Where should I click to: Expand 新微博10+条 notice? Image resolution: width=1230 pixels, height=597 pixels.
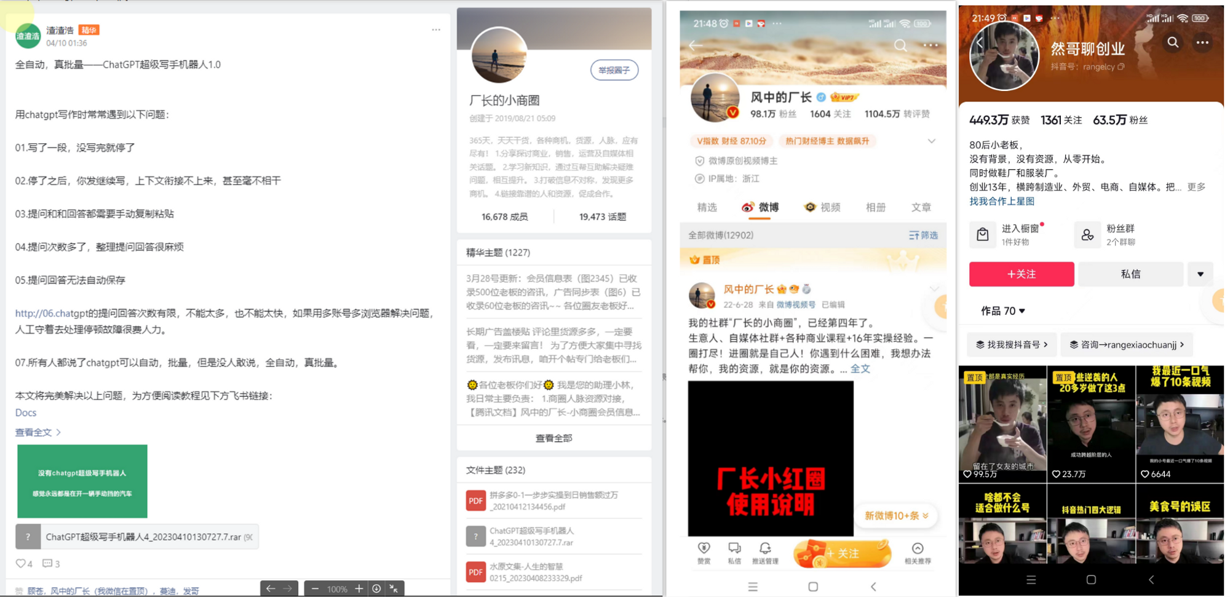[897, 515]
